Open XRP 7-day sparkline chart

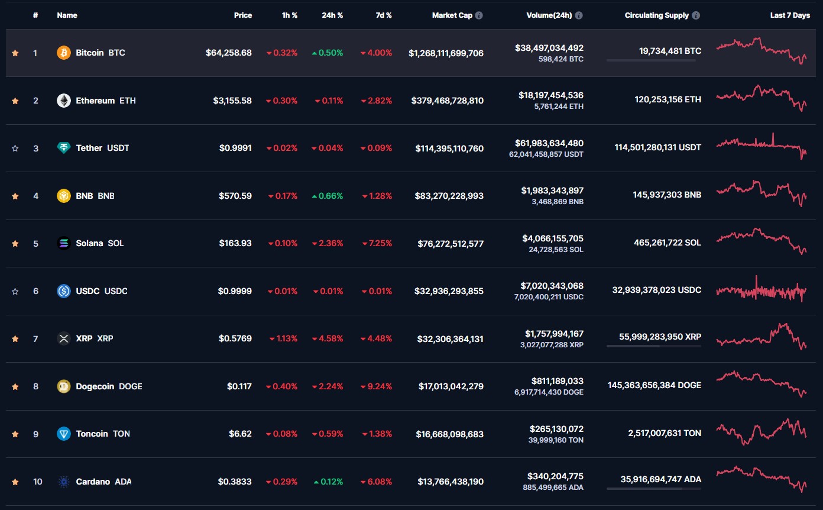click(762, 337)
